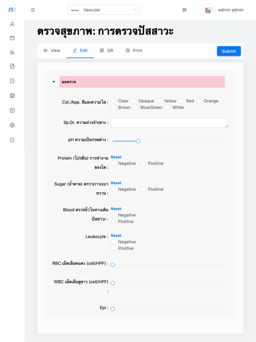The height and width of the screenshot is (342, 256).
Task: Switch to the View tab
Action: click(52, 51)
